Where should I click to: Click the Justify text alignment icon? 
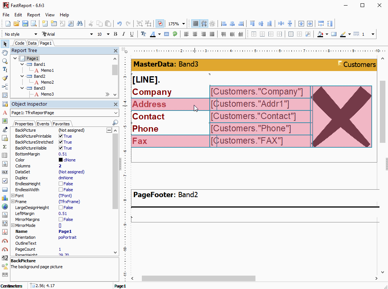pyautogui.click(x=212, y=34)
